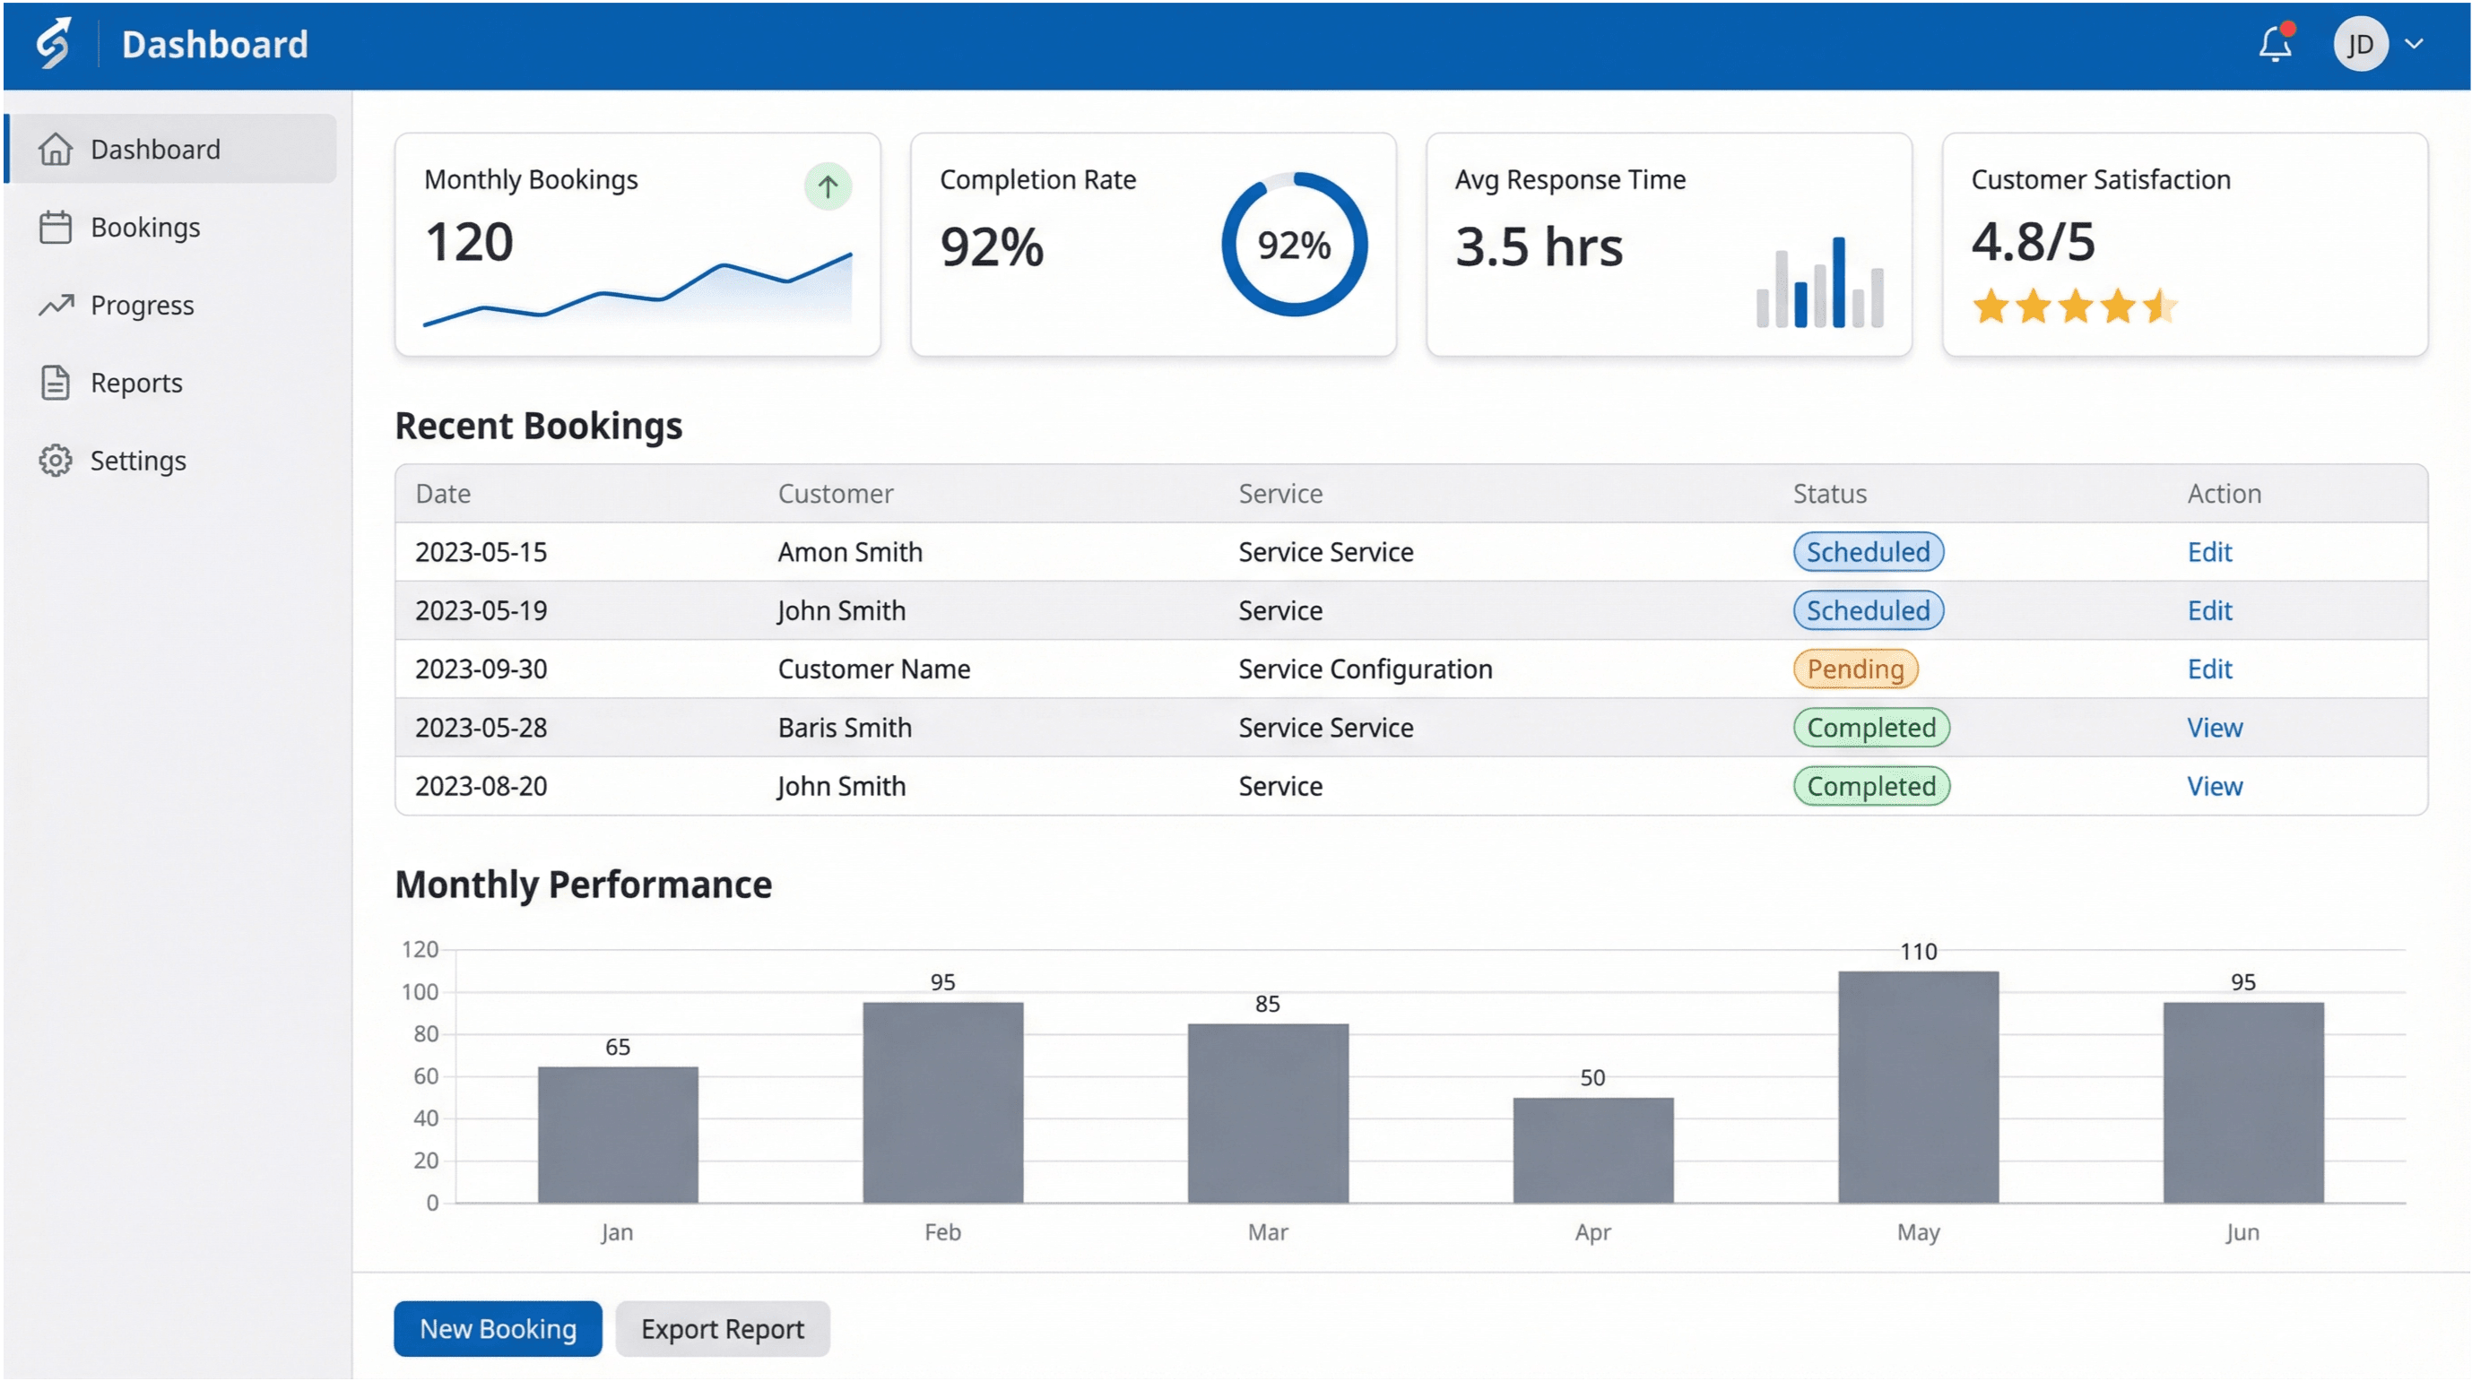Edit the Amon Smith booking
Viewport: 2472px width, 1381px height.
[2209, 552]
